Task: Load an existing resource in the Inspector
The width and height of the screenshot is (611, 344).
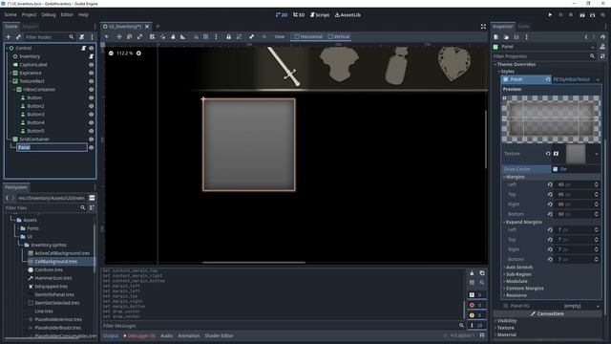Action: coord(506,37)
